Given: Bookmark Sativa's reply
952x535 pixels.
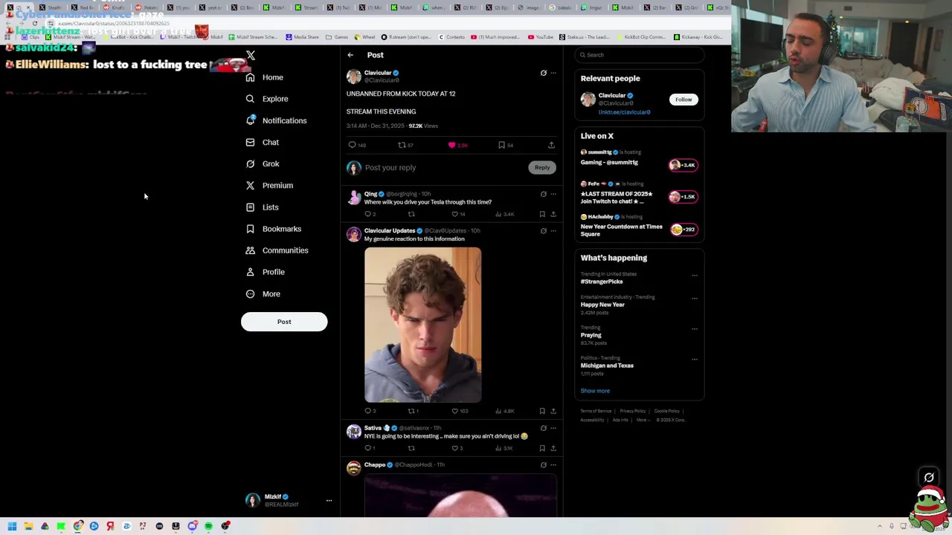Looking at the screenshot, I should coord(542,448).
